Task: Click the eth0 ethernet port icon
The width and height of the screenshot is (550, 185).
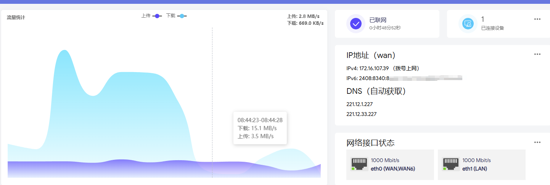Action: coord(359,164)
